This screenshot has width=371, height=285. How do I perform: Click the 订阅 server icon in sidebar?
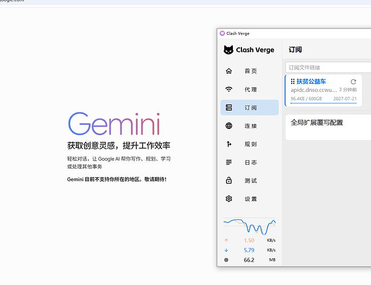[229, 108]
